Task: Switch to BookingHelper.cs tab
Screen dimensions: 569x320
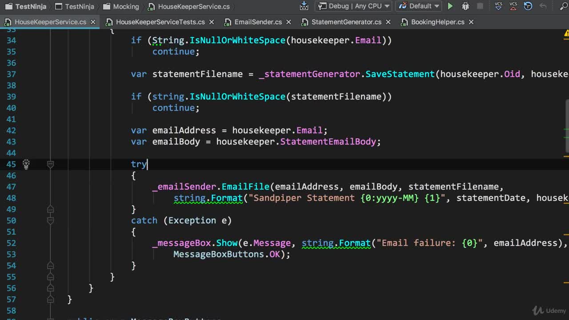Action: point(437,22)
